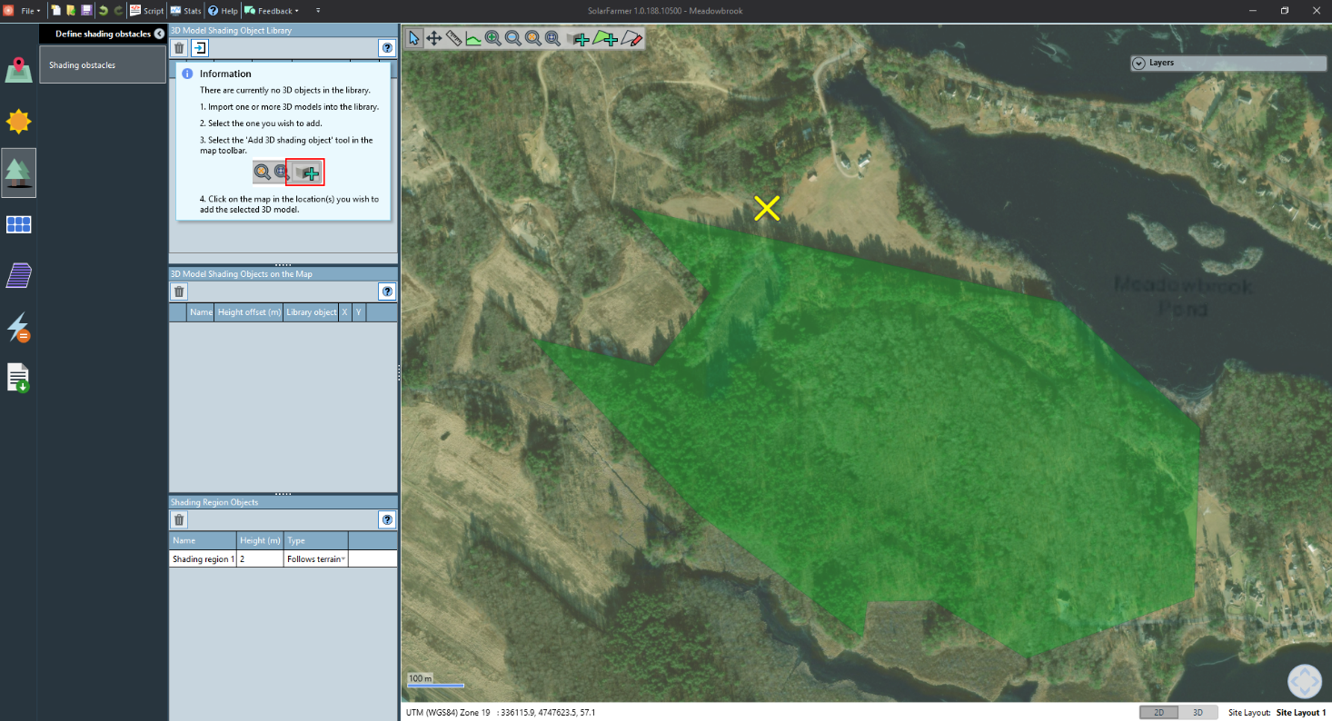Click the Type column header
1332x721 pixels.
click(x=316, y=540)
